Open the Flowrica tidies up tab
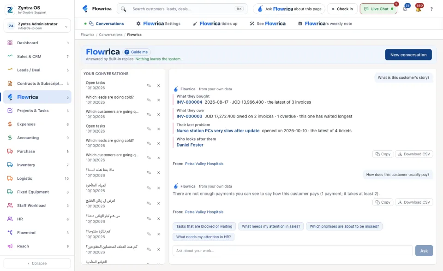The width and height of the screenshot is (443, 271). [215, 24]
